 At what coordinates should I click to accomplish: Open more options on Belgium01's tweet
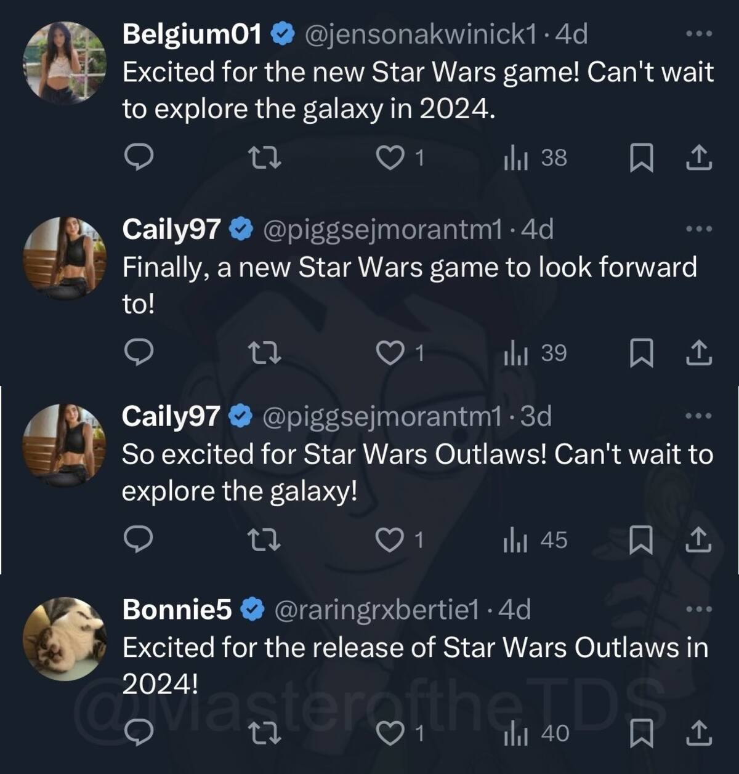click(699, 34)
